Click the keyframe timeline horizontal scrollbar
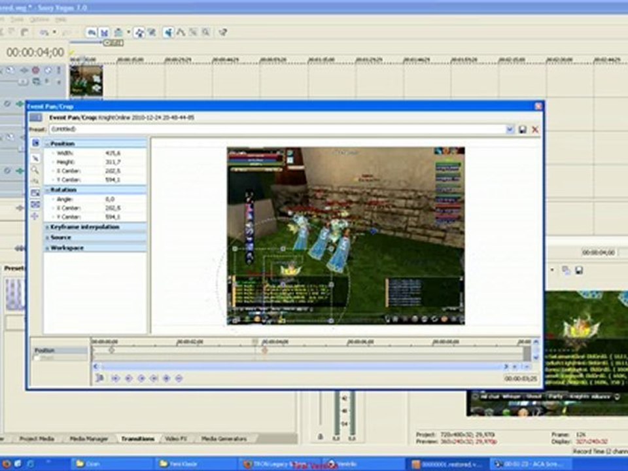 click(x=300, y=366)
